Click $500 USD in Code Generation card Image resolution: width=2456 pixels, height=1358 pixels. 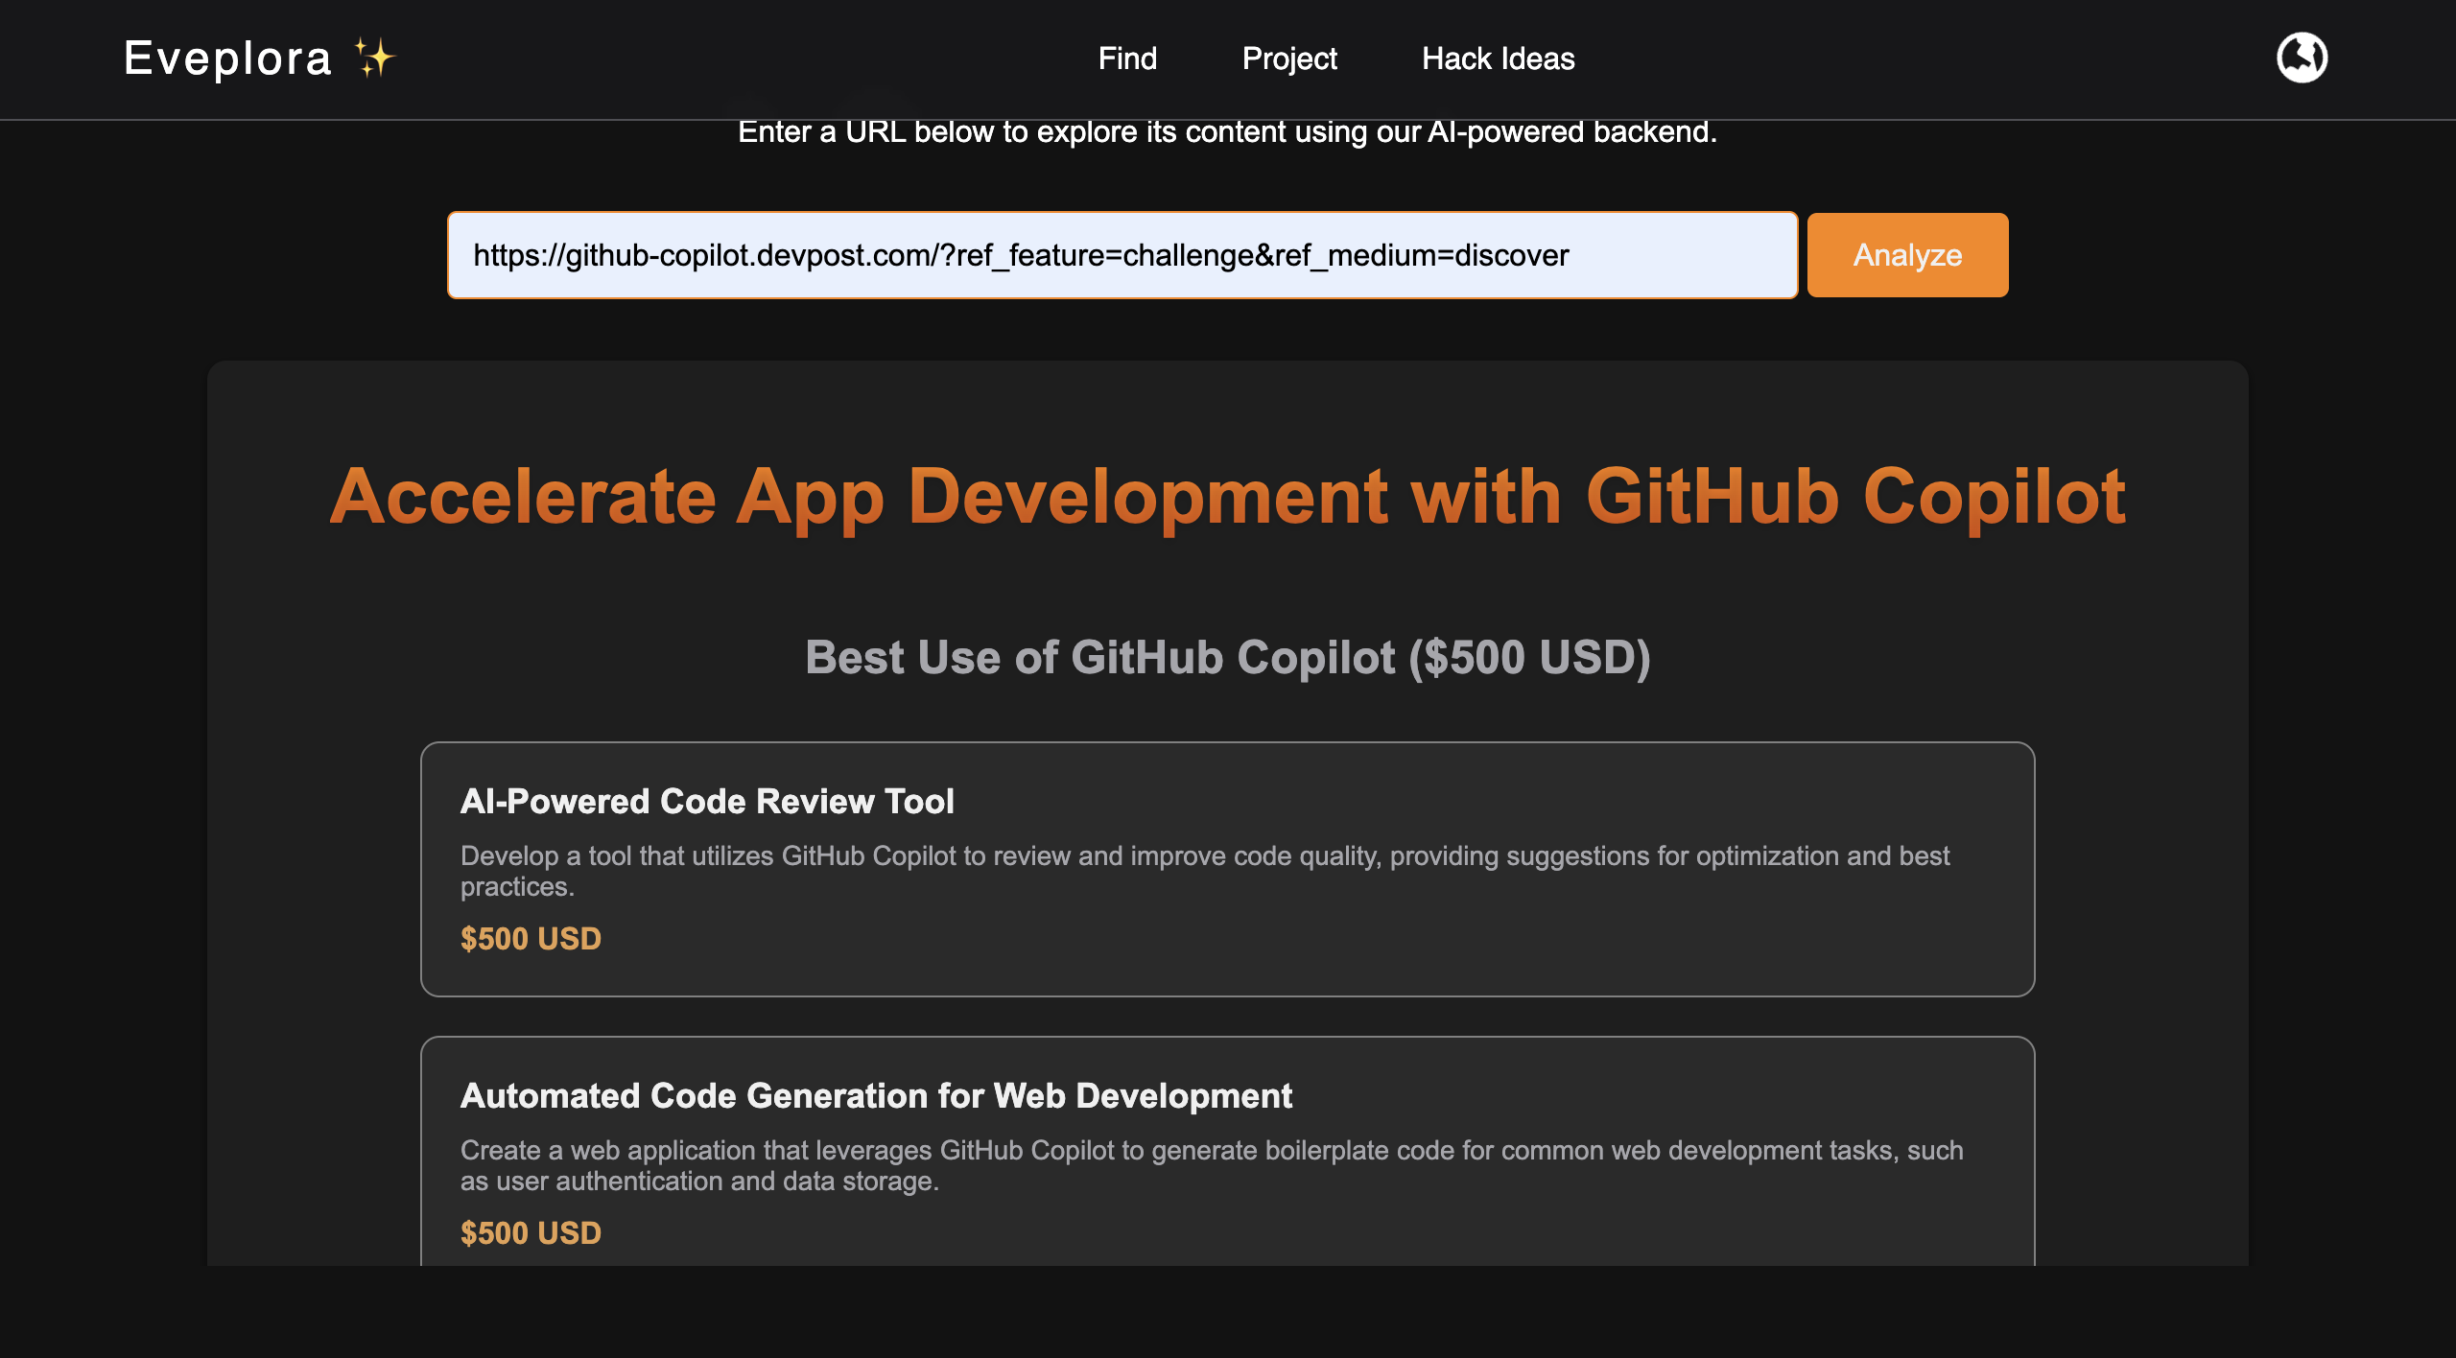click(531, 1232)
